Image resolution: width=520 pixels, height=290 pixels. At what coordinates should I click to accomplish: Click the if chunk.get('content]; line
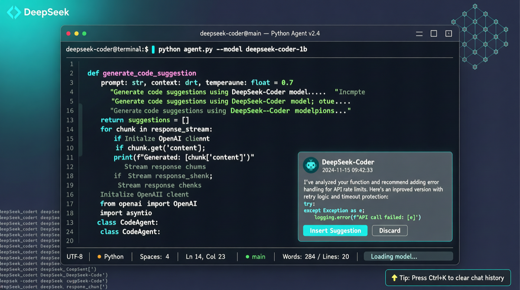pyautogui.click(x=160, y=148)
